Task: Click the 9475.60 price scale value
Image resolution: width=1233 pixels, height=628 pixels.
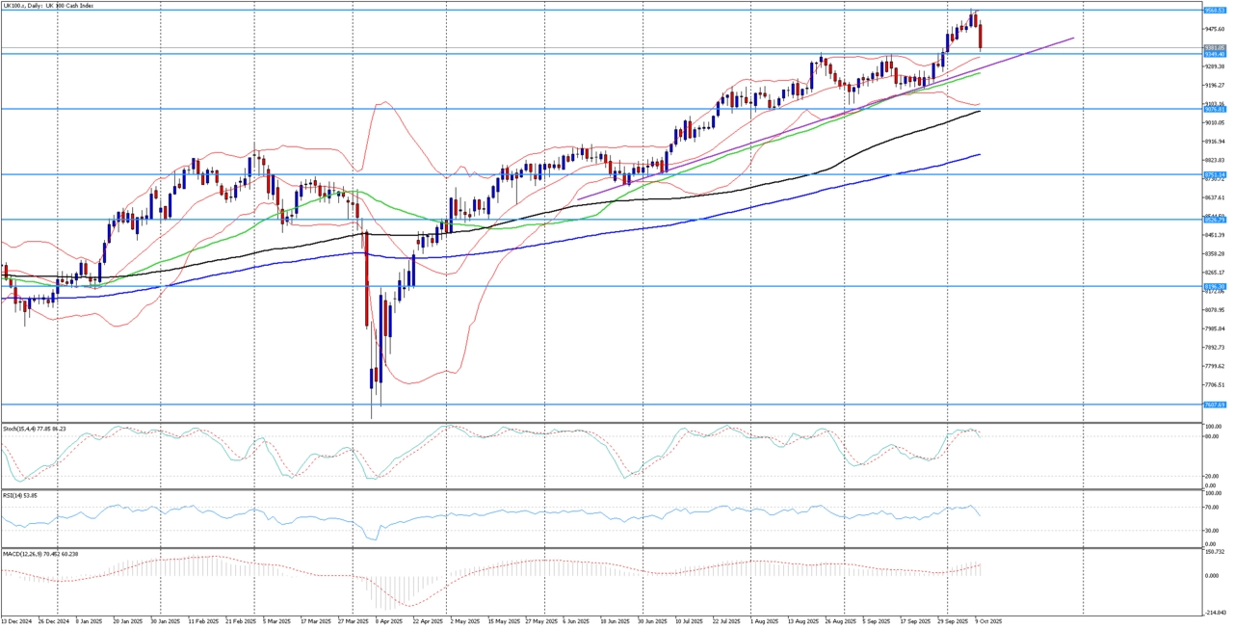Action: click(x=1214, y=30)
